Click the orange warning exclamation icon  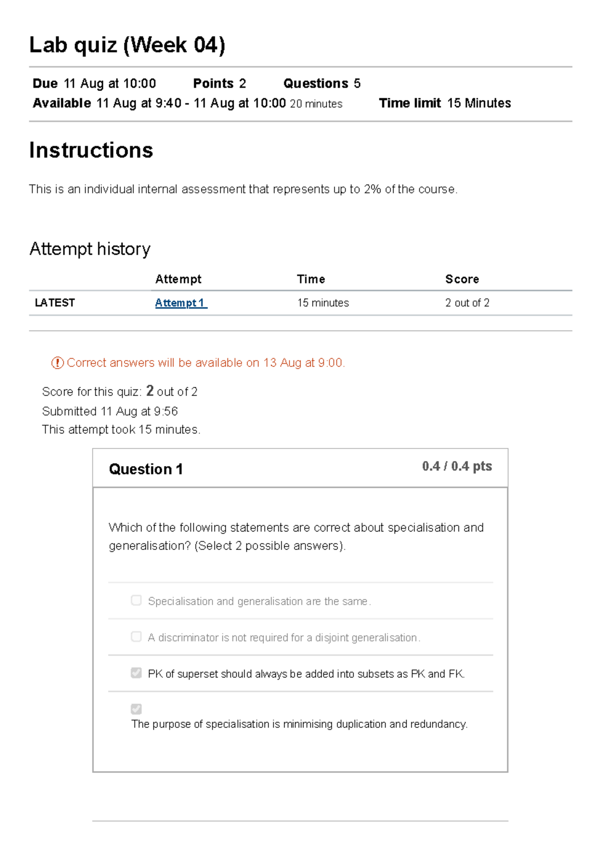point(59,362)
